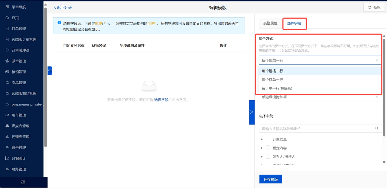Click the 用车管理 car icon

pyautogui.click(x=7, y=115)
